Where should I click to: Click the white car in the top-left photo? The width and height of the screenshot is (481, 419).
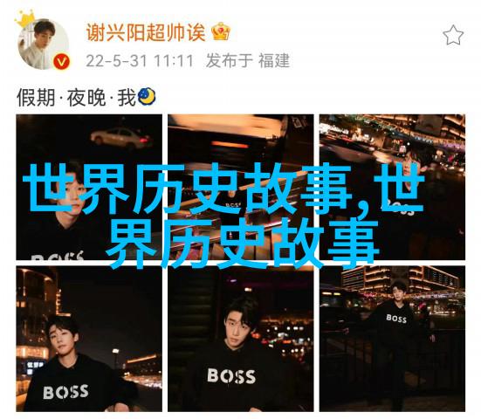point(120,138)
